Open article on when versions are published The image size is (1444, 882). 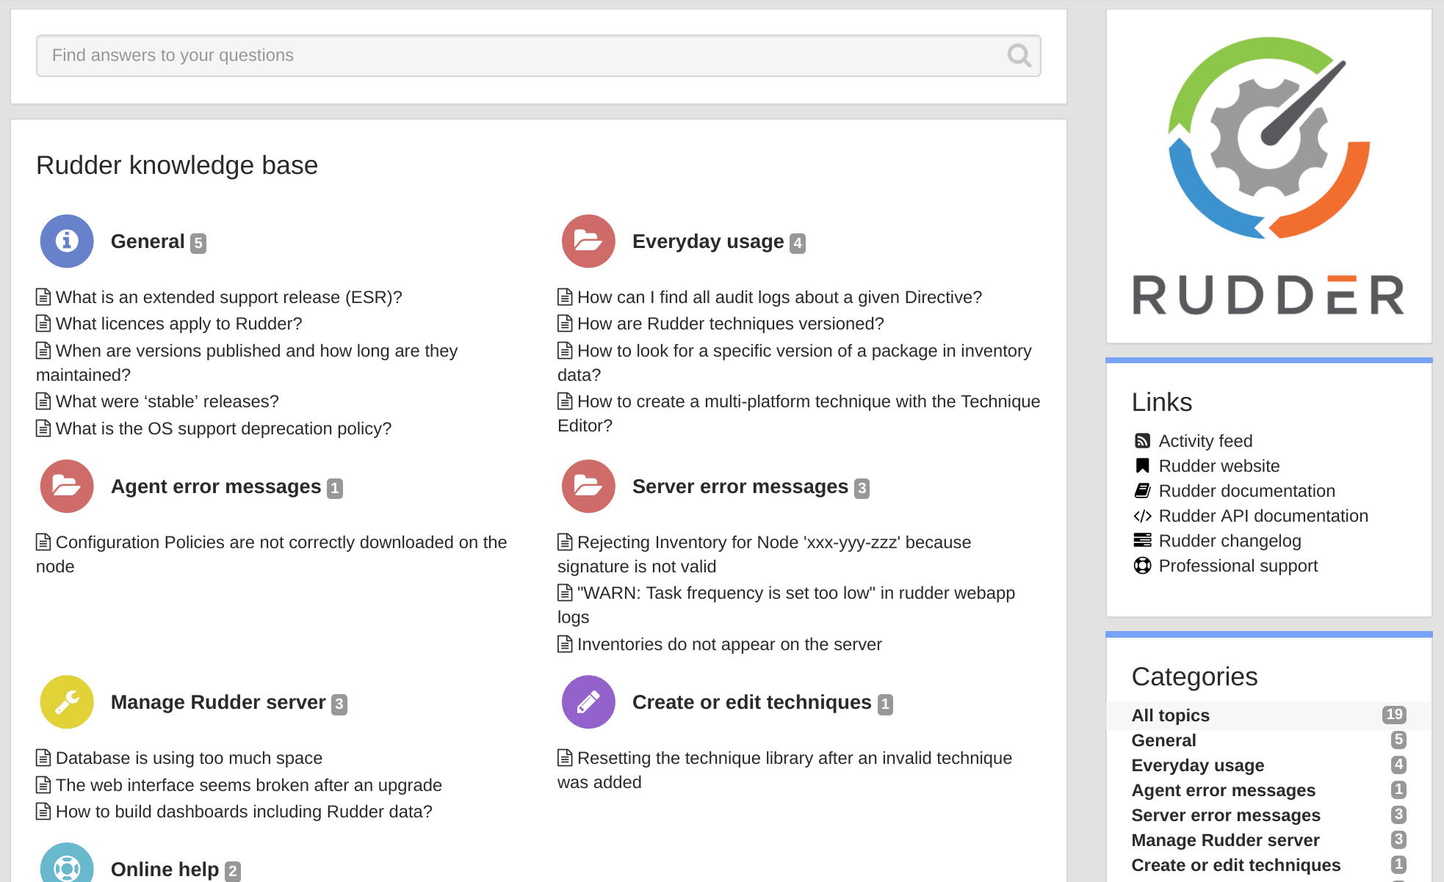coord(247,362)
